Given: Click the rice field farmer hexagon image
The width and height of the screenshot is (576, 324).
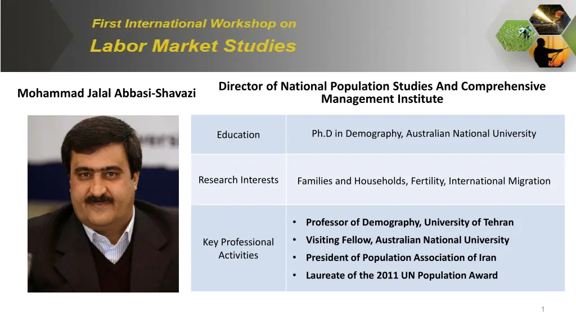Looking at the screenshot, I should [x=515, y=35].
